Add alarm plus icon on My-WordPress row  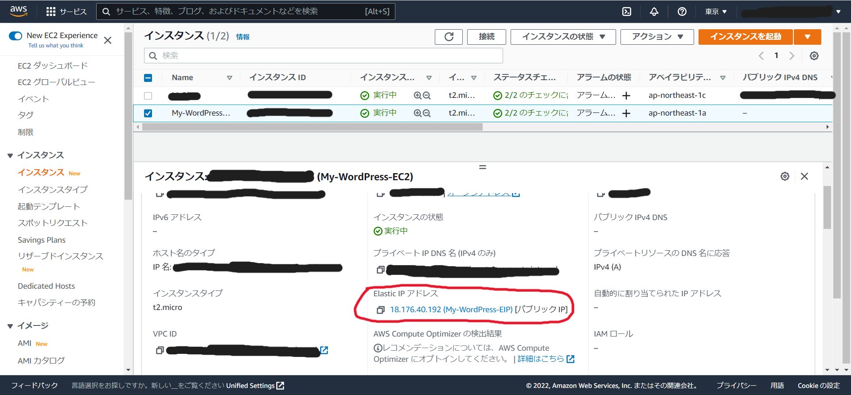coord(626,113)
